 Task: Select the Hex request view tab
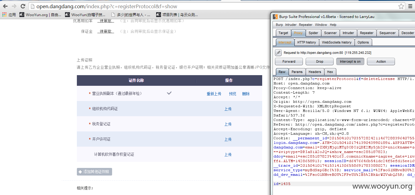(330, 72)
